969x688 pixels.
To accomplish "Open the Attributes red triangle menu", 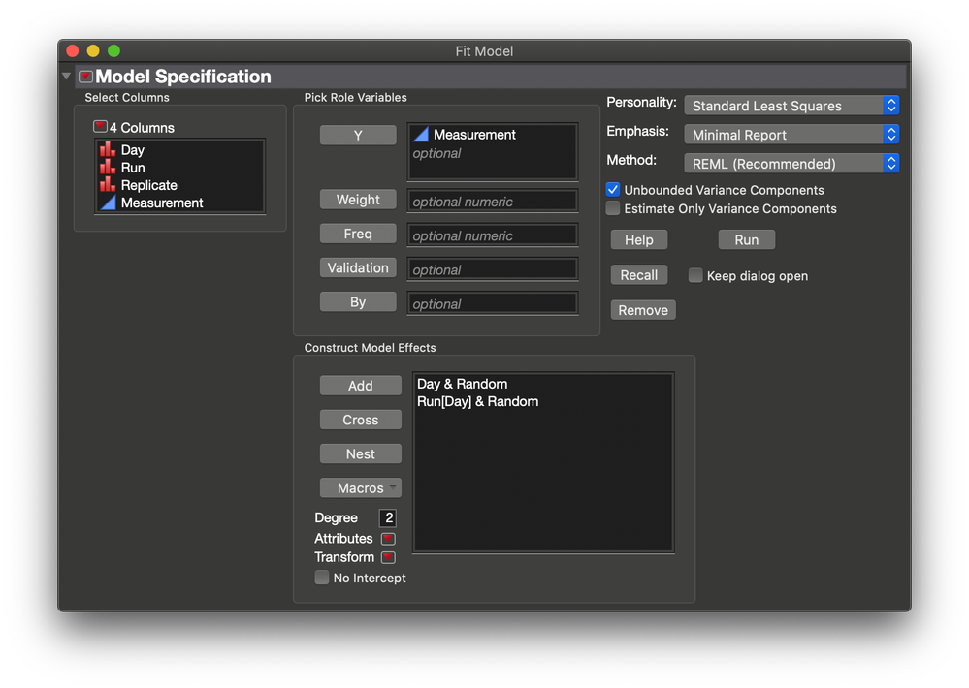I will [388, 539].
